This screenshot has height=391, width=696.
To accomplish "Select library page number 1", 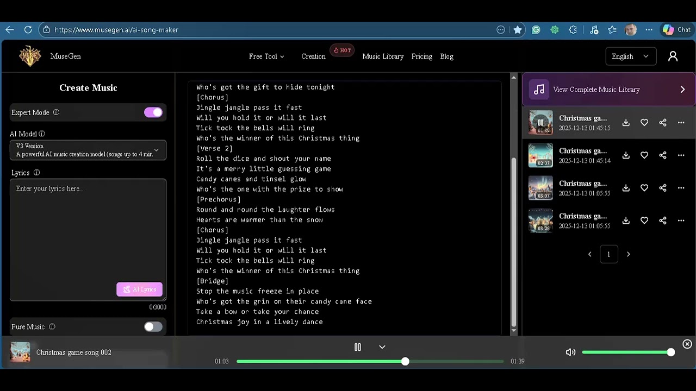I will coord(608,254).
